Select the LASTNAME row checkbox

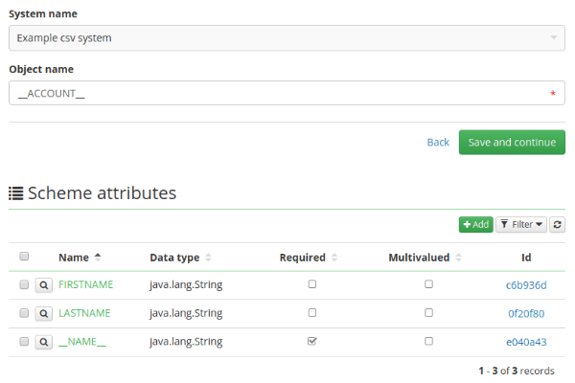point(24,313)
